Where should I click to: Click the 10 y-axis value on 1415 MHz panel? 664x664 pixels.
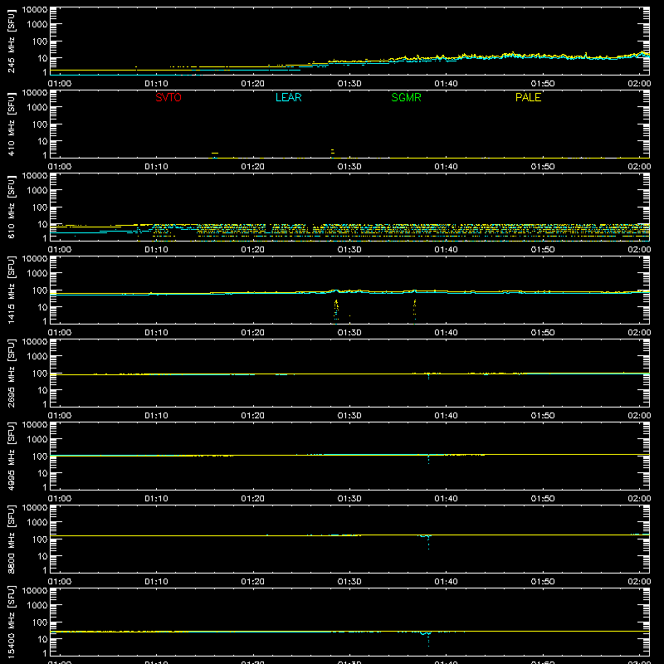pyautogui.click(x=42, y=307)
